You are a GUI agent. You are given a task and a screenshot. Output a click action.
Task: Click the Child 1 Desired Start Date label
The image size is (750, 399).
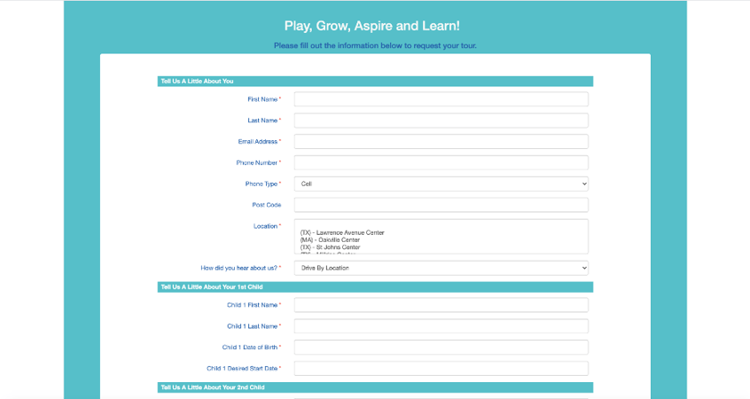[244, 368]
